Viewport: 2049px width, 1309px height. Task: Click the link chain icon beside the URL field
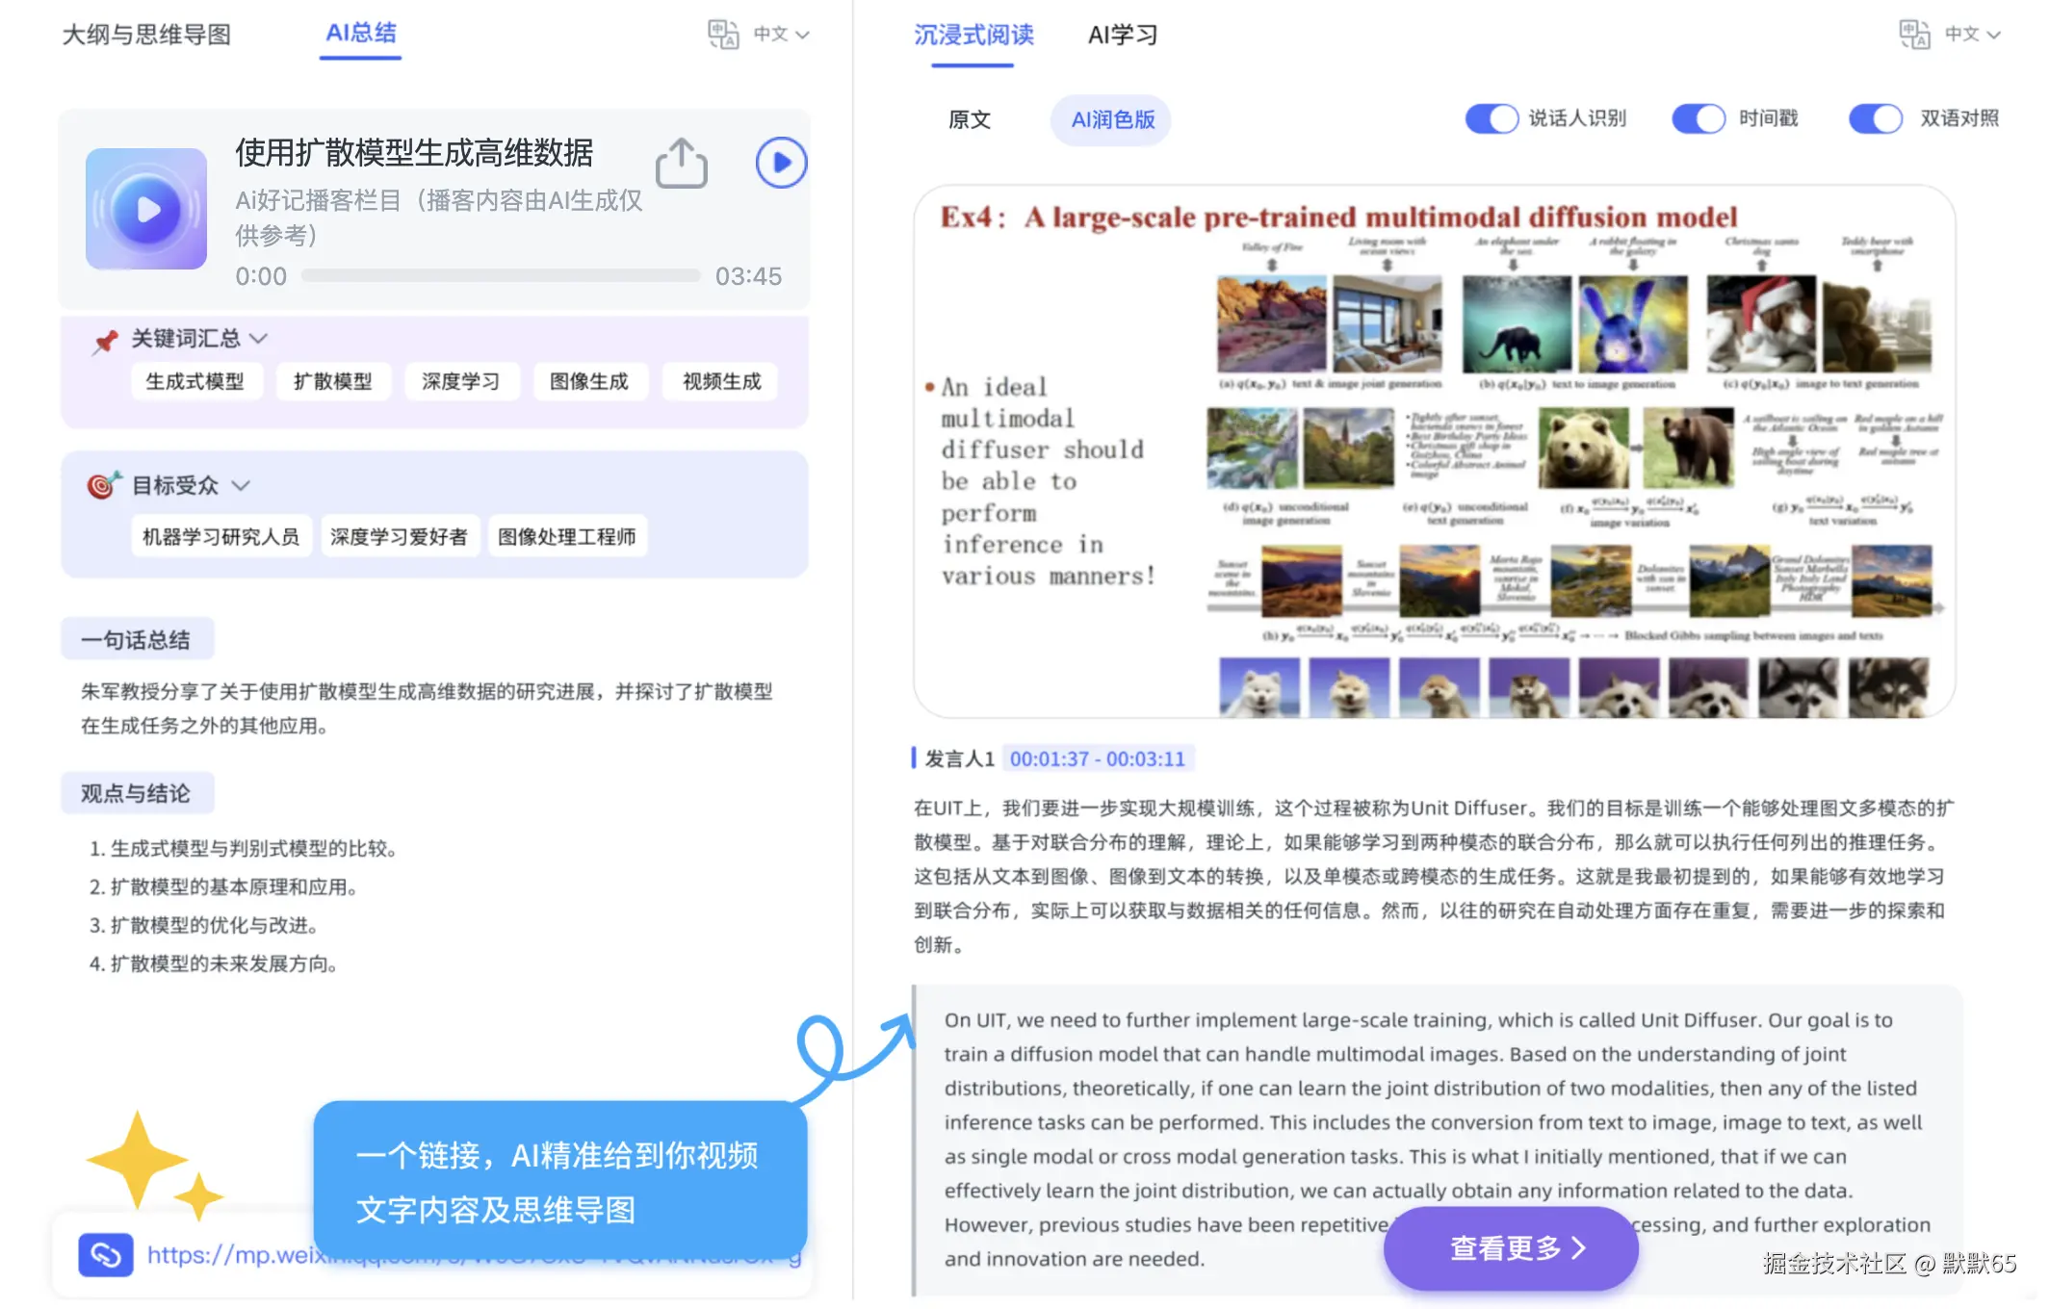106,1254
